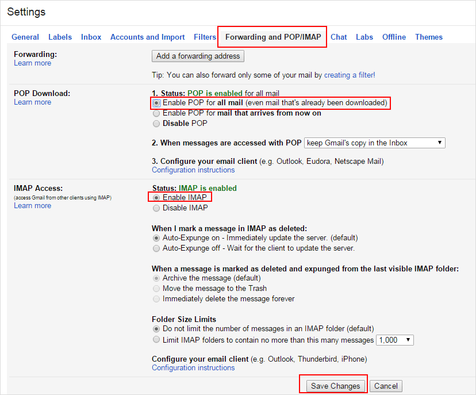
Task: Select Forwarding and POP/IMAP tab
Action: (273, 37)
